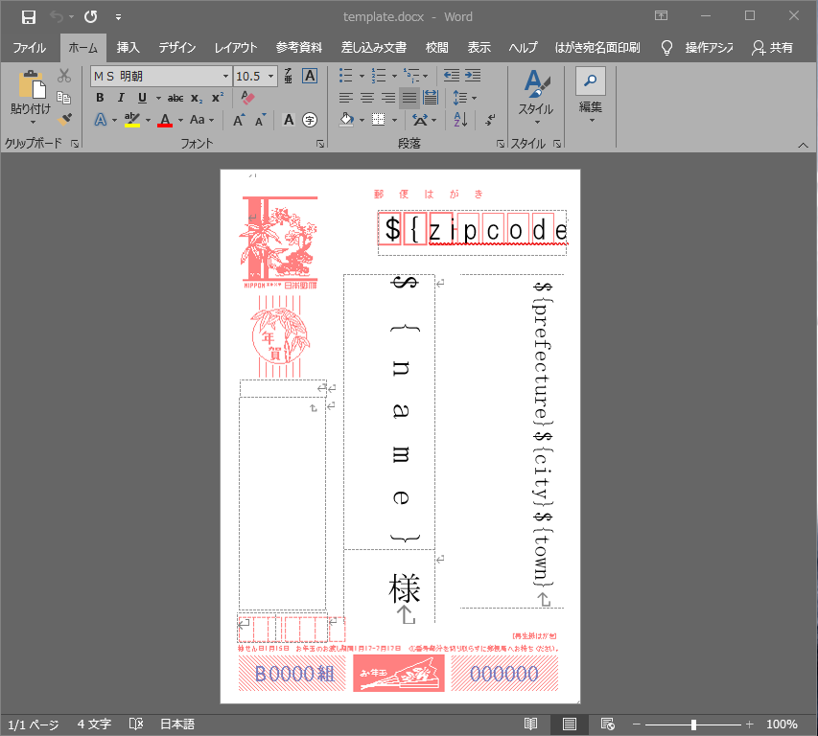Click the Increase Indent icon

pos(473,76)
